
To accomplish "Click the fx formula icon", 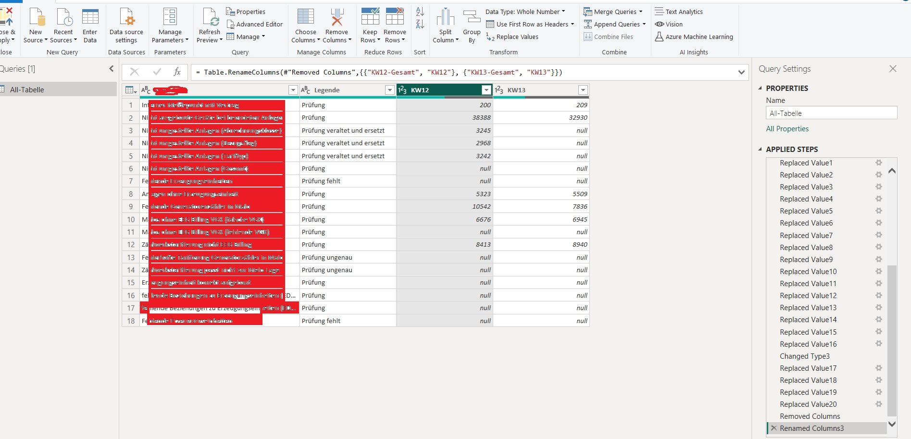I will coord(177,72).
